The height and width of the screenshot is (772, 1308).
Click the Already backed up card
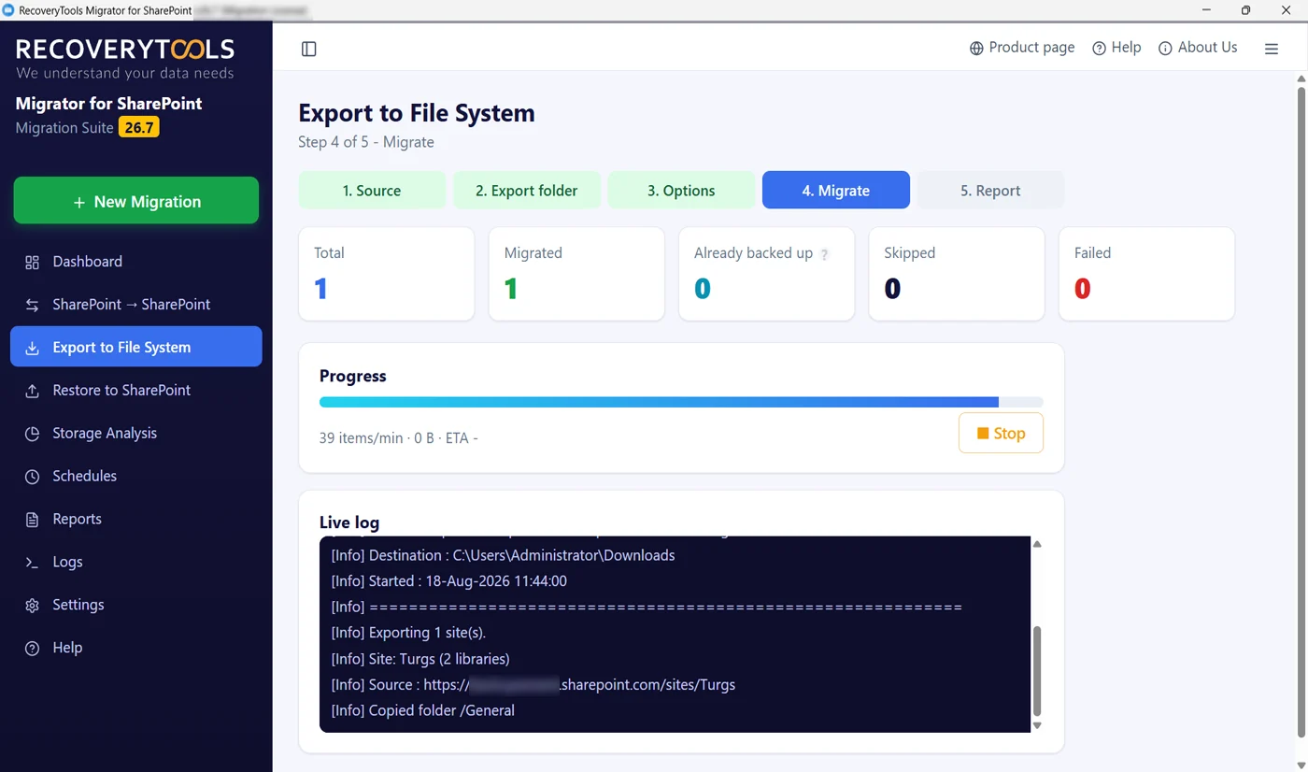766,274
